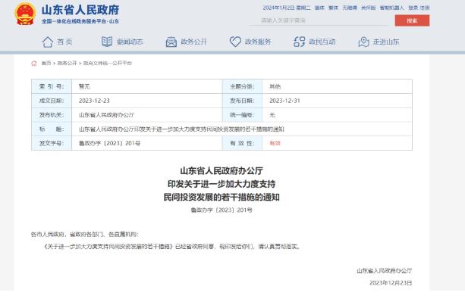This screenshot has height=302, width=465.
Task: Click the document number under the heading
Action: coord(222,210)
